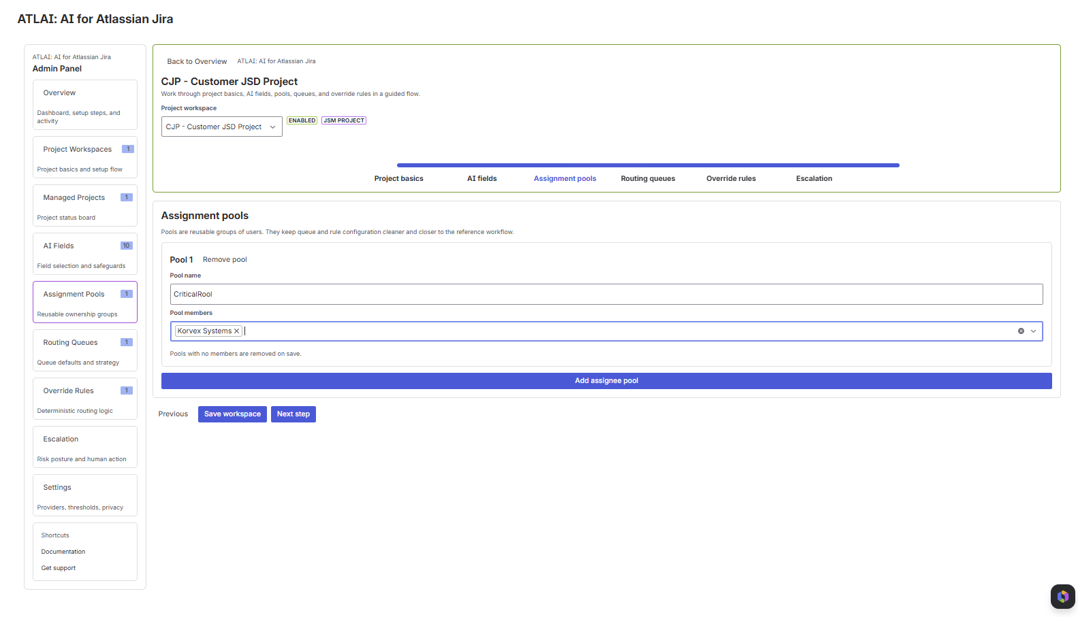The image size is (1078, 617).
Task: Click the Save workspace button
Action: click(x=232, y=414)
